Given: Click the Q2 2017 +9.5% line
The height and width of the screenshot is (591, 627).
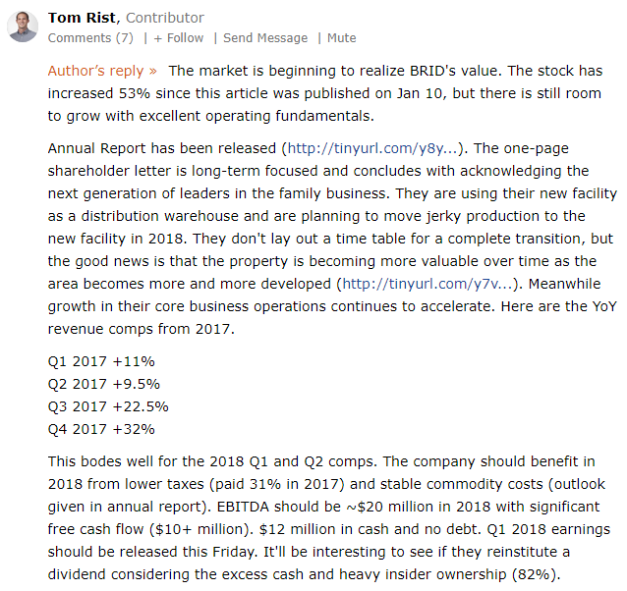Looking at the screenshot, I should 104,384.
